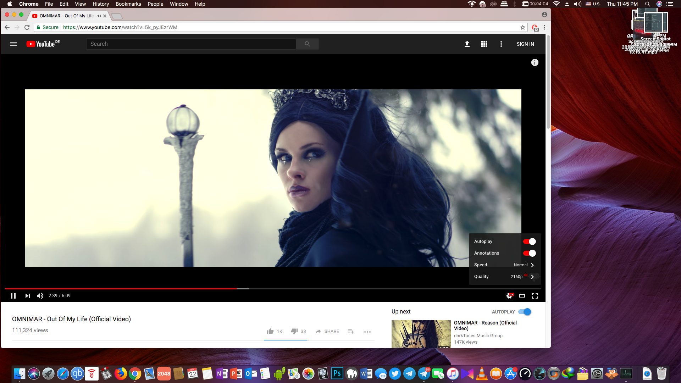
Task: Open Finder from the dock
Action: [x=20, y=373]
